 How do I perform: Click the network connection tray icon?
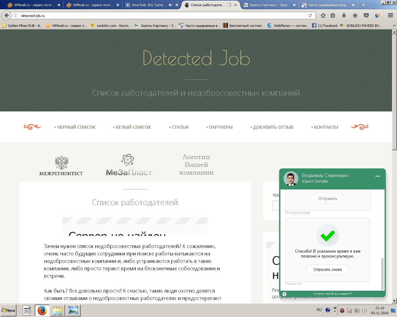pyautogui.click(x=357, y=310)
